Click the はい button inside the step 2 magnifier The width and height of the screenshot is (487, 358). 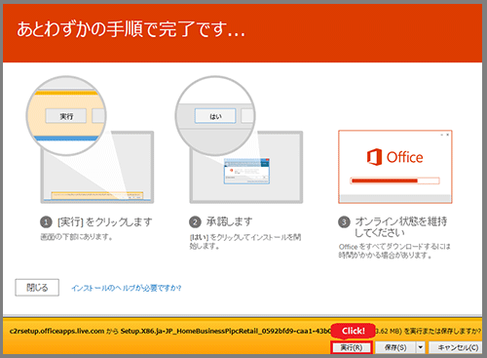215,116
